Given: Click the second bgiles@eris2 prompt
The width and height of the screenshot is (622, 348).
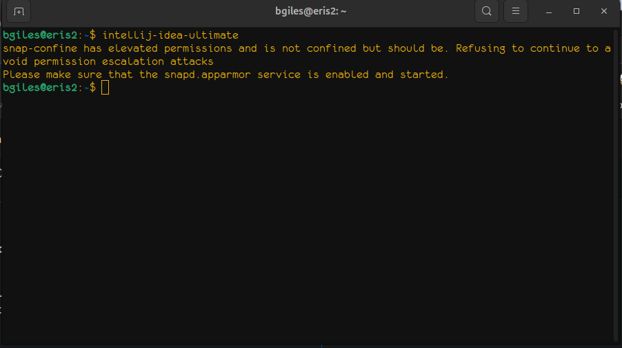Looking at the screenshot, I should click(43, 88).
